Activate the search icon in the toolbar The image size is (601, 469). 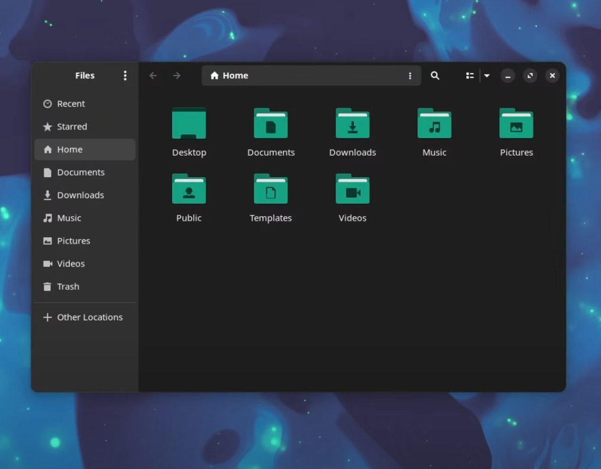(x=435, y=75)
